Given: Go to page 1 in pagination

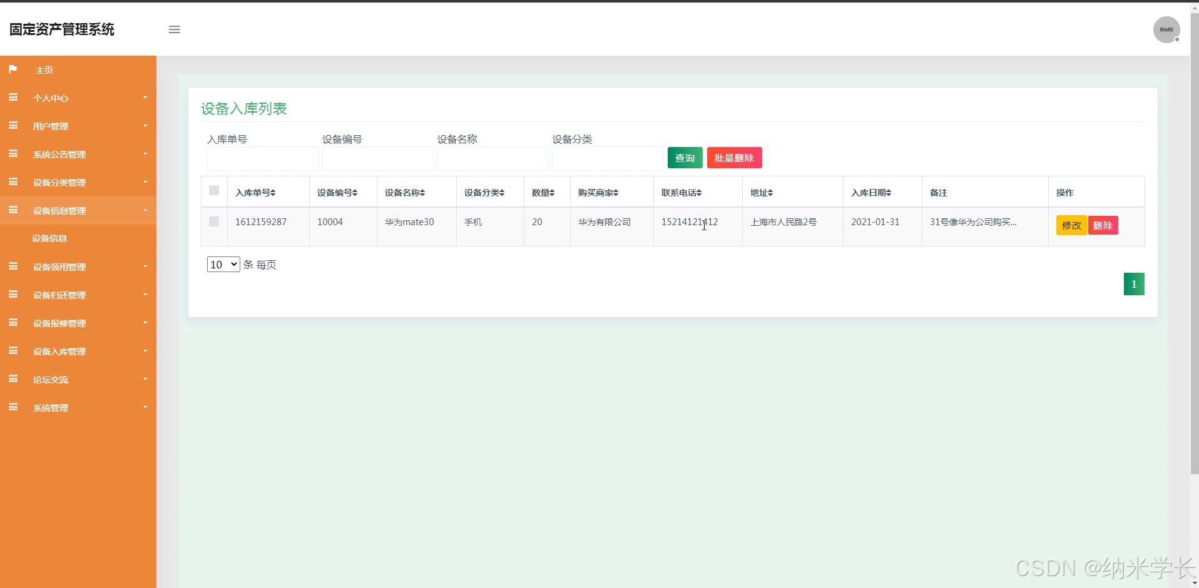Looking at the screenshot, I should (x=1134, y=284).
